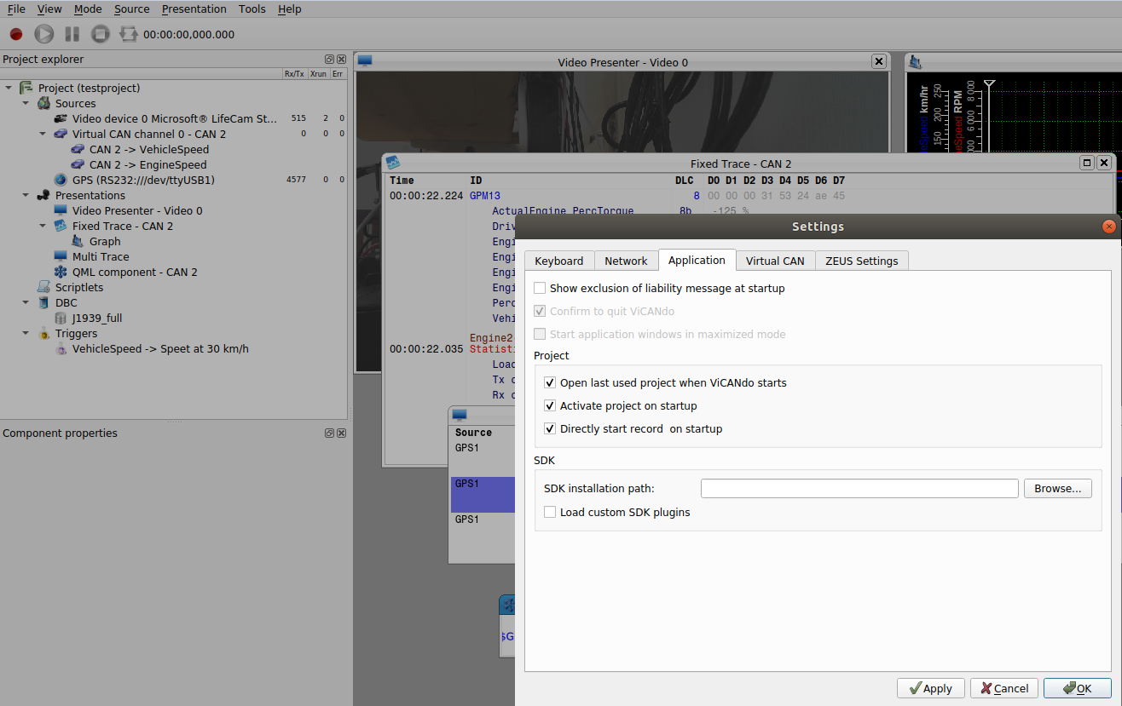
Task: Open the Source menu
Action: click(x=131, y=9)
